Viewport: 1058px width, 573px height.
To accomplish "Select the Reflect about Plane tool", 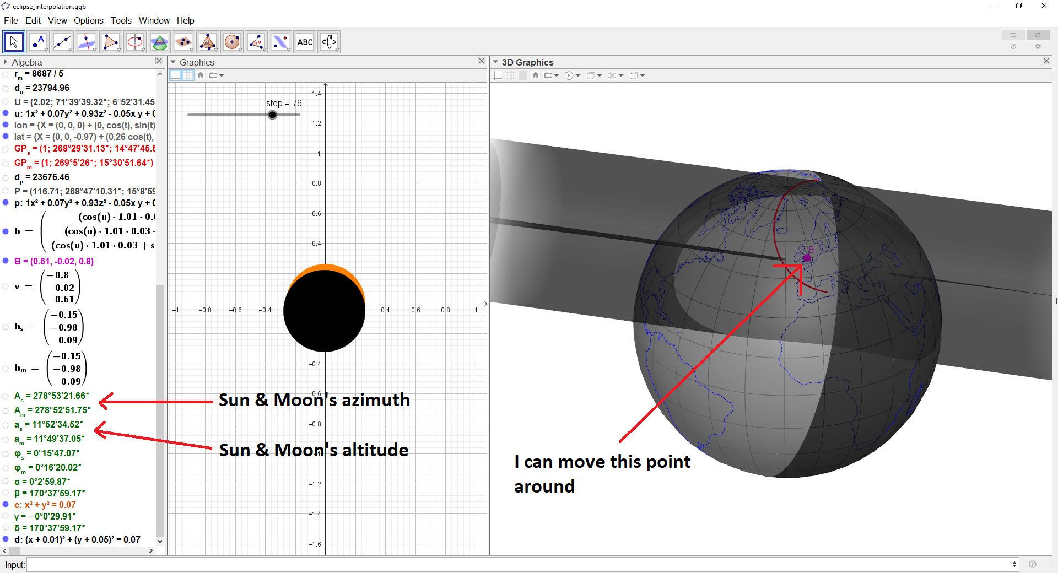I will point(280,42).
